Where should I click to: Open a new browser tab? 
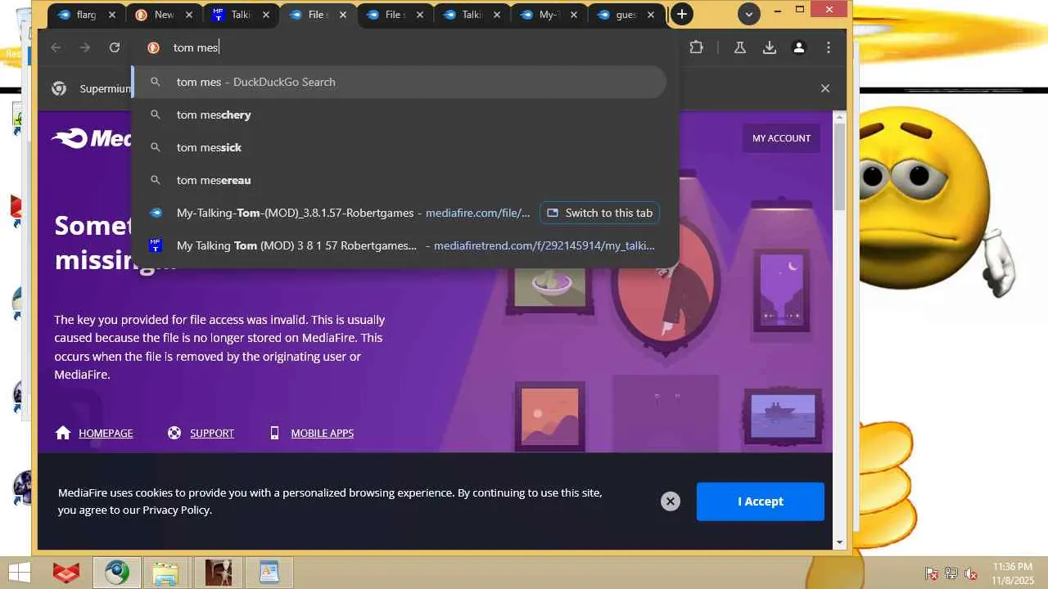pos(681,14)
